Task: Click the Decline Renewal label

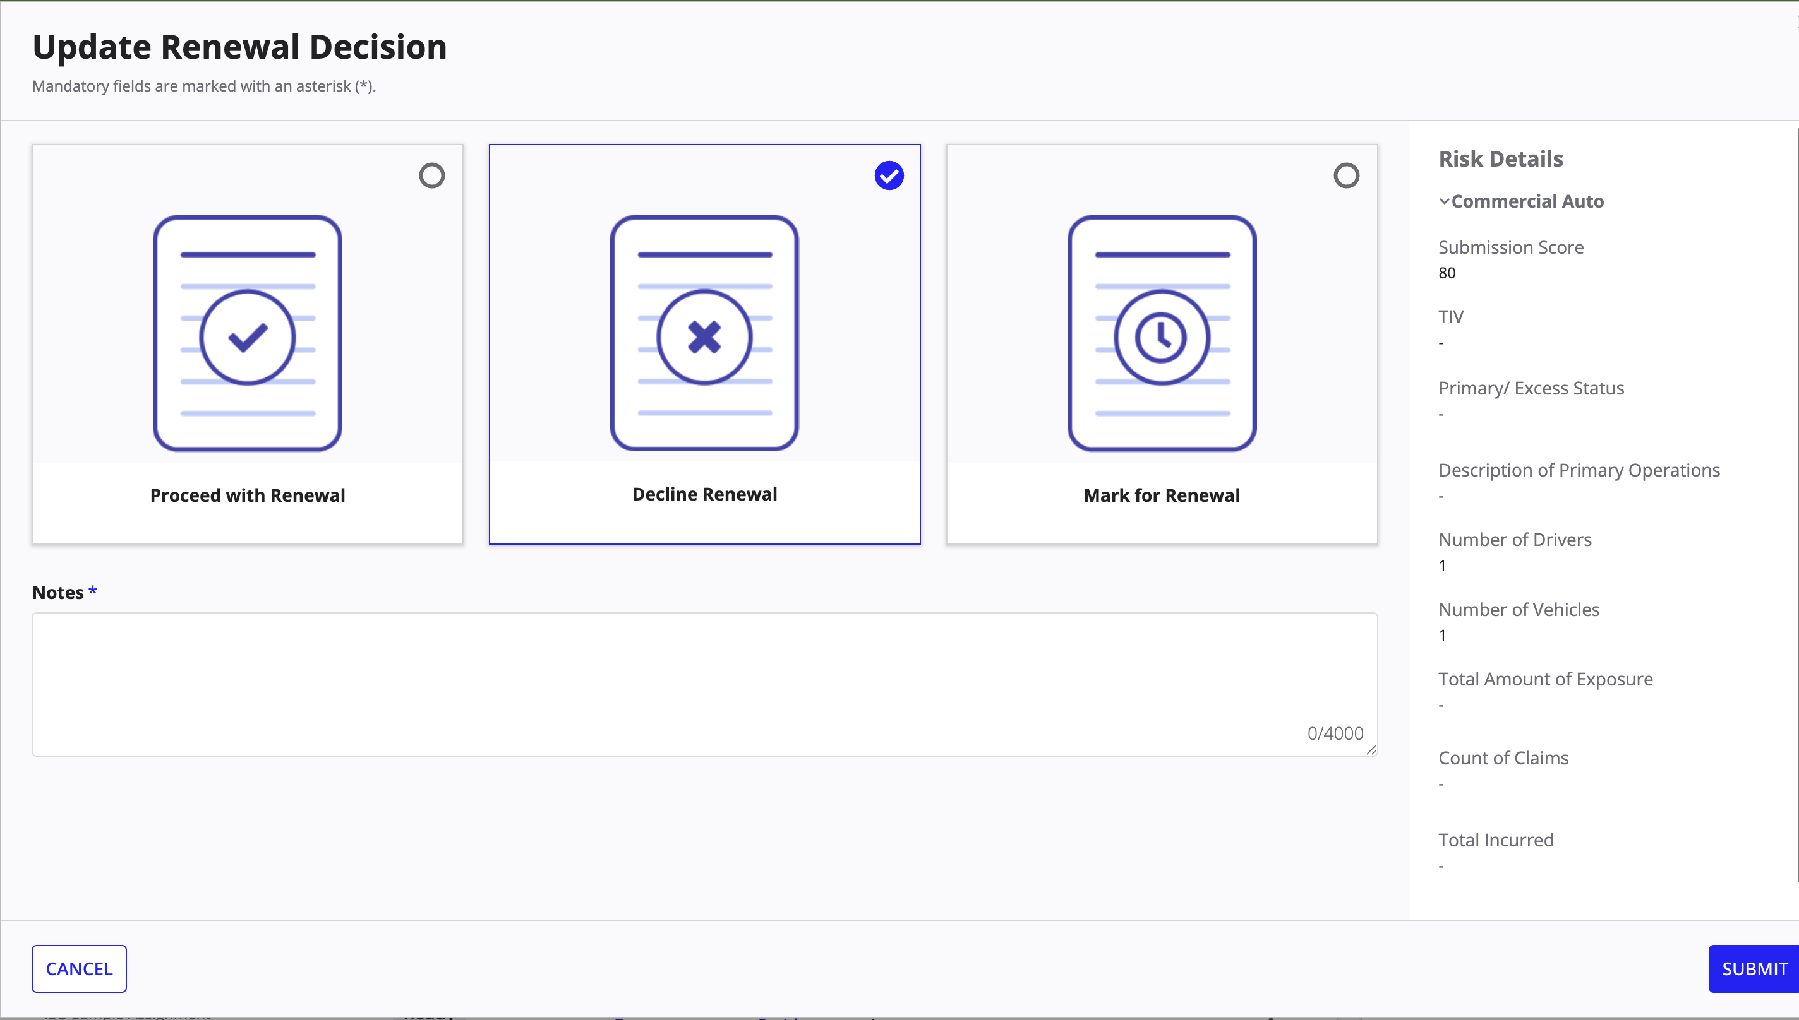Action: coord(704,494)
